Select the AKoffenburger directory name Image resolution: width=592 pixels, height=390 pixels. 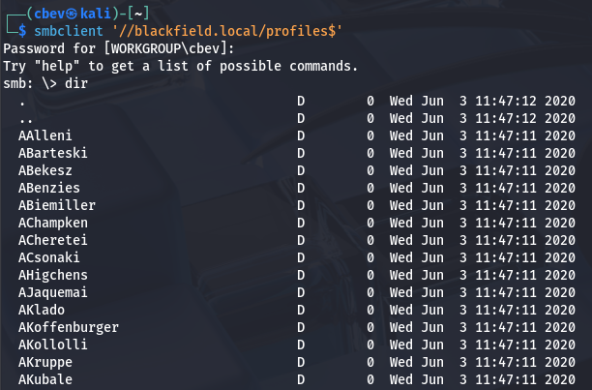click(x=68, y=327)
